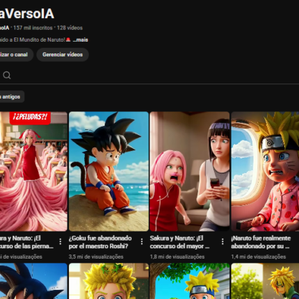This screenshot has width=299, height=299.
Task: Open the blond character with frog thumbnail
Action: 108,281
